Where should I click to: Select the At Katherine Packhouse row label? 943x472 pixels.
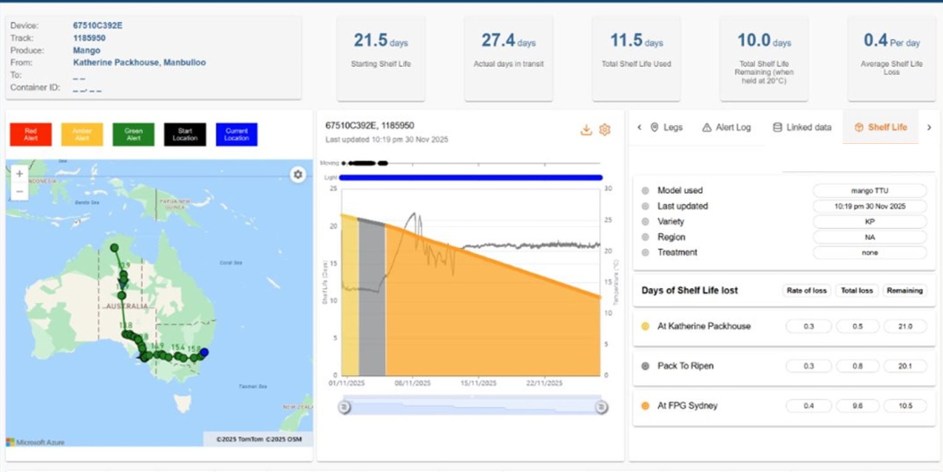[x=704, y=326]
